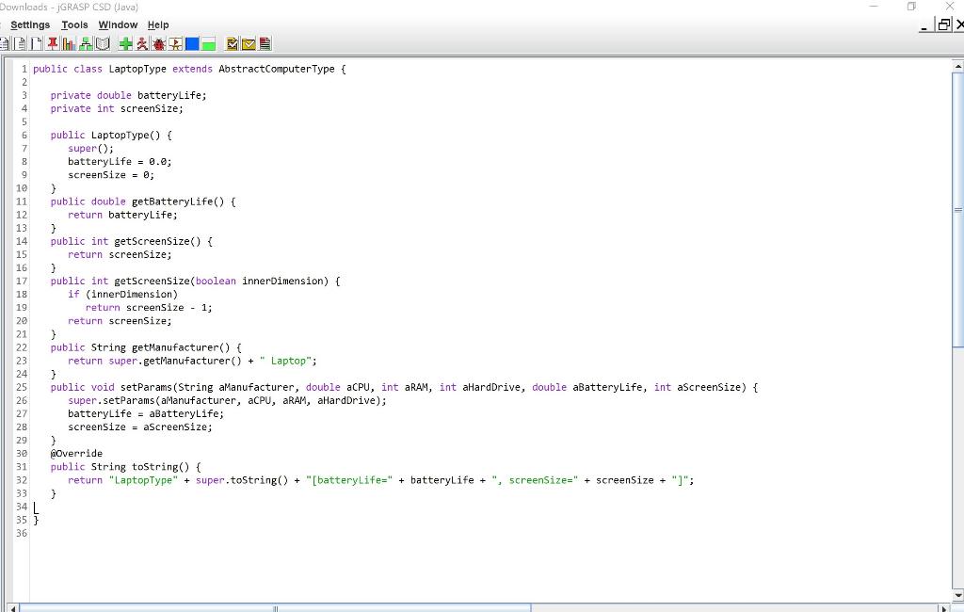Image resolution: width=964 pixels, height=612 pixels.
Task: Click 'batteryLife = aBatteryLife;' on line 27
Action: (x=146, y=414)
